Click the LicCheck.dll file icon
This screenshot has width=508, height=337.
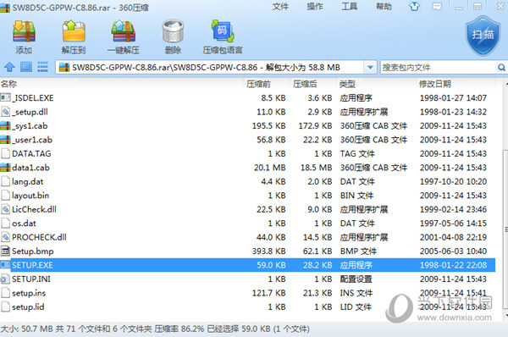pos(5,209)
